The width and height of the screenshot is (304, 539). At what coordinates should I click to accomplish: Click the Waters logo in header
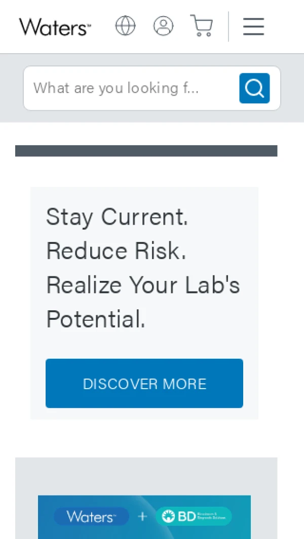click(x=55, y=26)
